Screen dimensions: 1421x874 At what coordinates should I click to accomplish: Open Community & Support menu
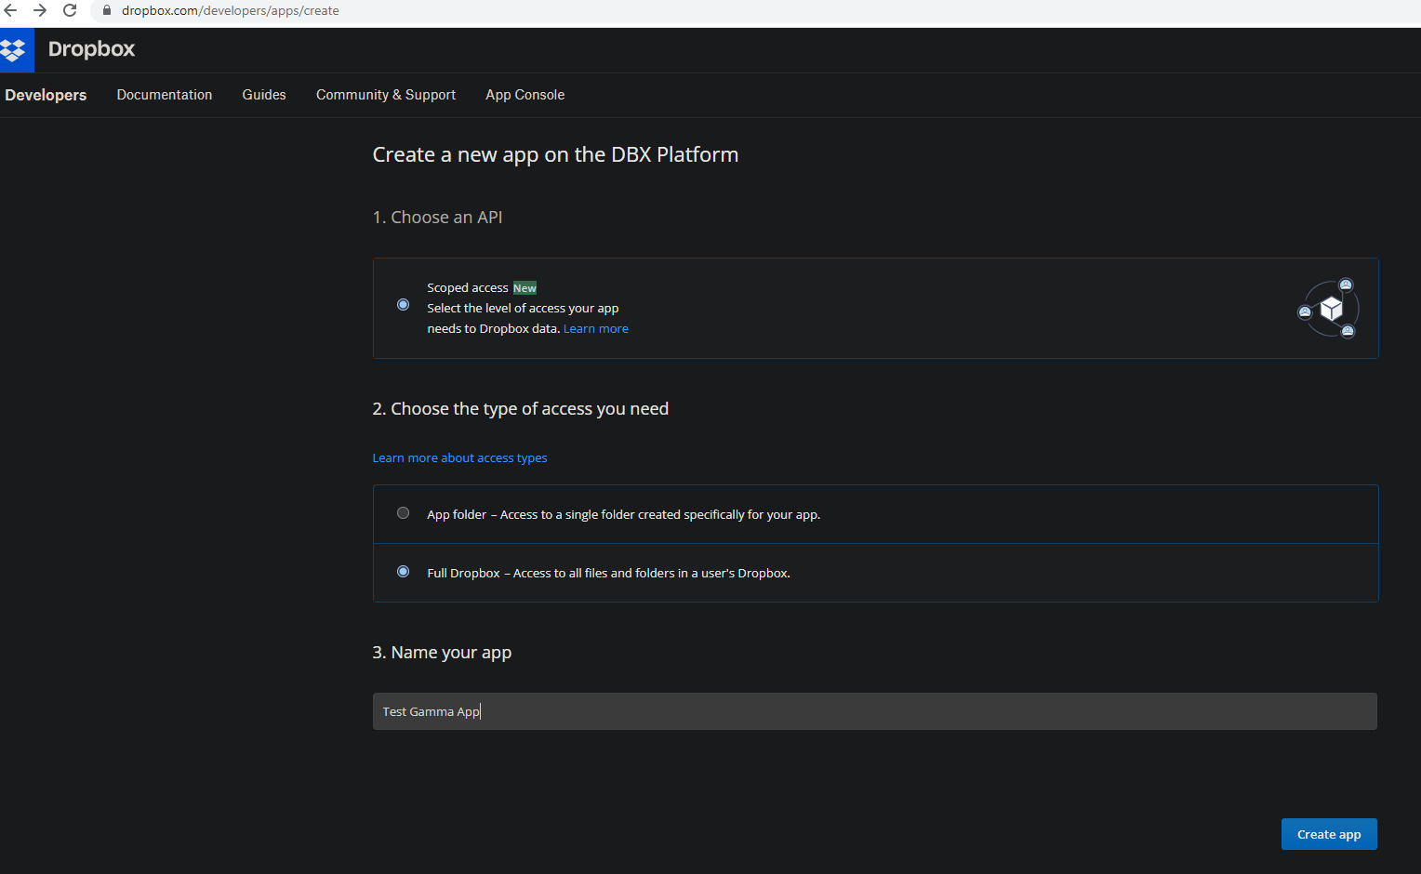[x=386, y=95]
